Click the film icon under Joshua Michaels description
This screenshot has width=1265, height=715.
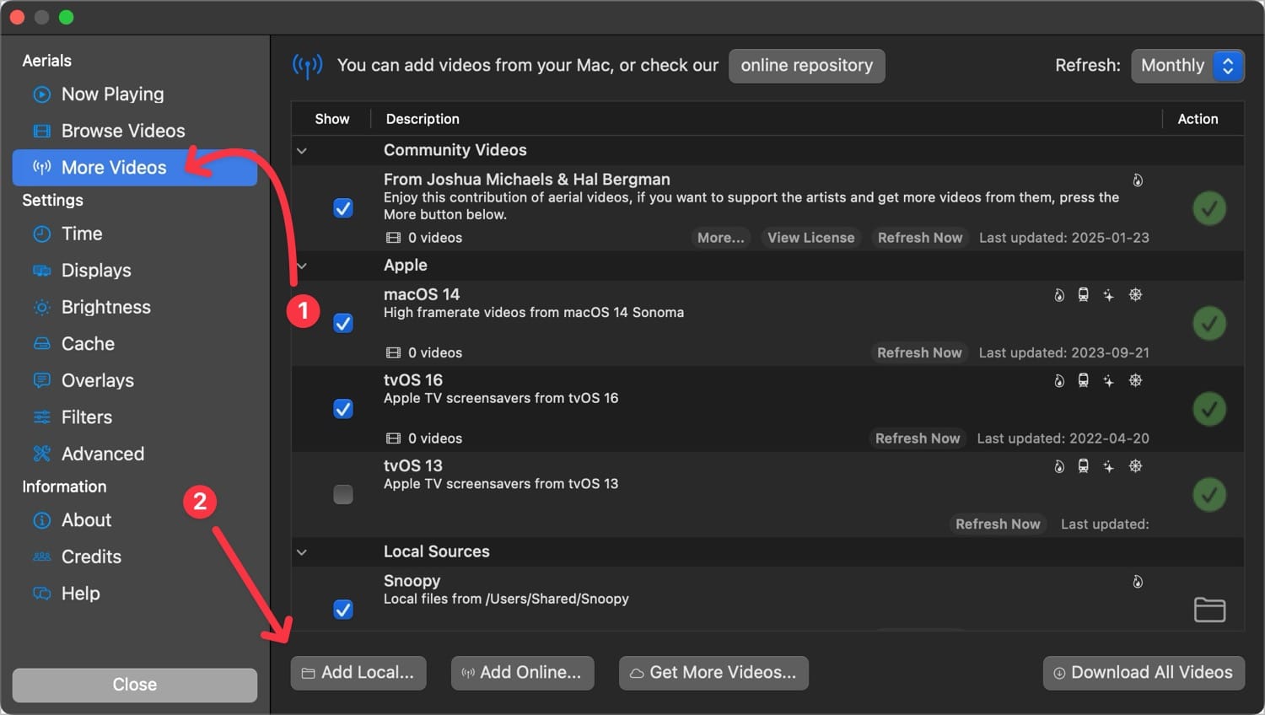tap(393, 238)
